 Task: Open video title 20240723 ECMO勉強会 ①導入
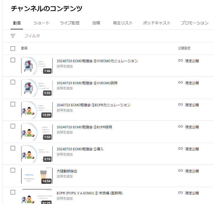[80, 149]
